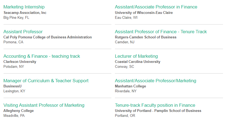Click the Assistant Professor job title

coord(23,32)
